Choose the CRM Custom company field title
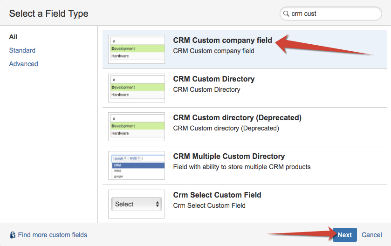Image resolution: width=391 pixels, height=246 pixels. tap(222, 41)
